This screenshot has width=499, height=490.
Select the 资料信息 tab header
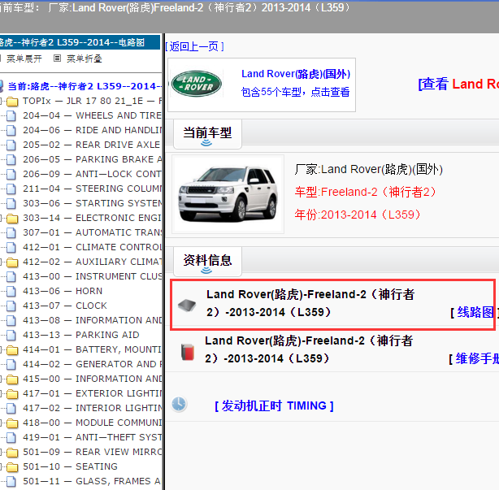(207, 262)
